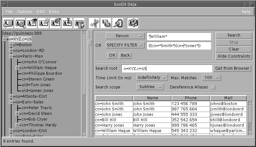The width and height of the screenshot is (256, 147).
Task: Collapse the o=XYZ,c=US root node
Action: [5, 39]
